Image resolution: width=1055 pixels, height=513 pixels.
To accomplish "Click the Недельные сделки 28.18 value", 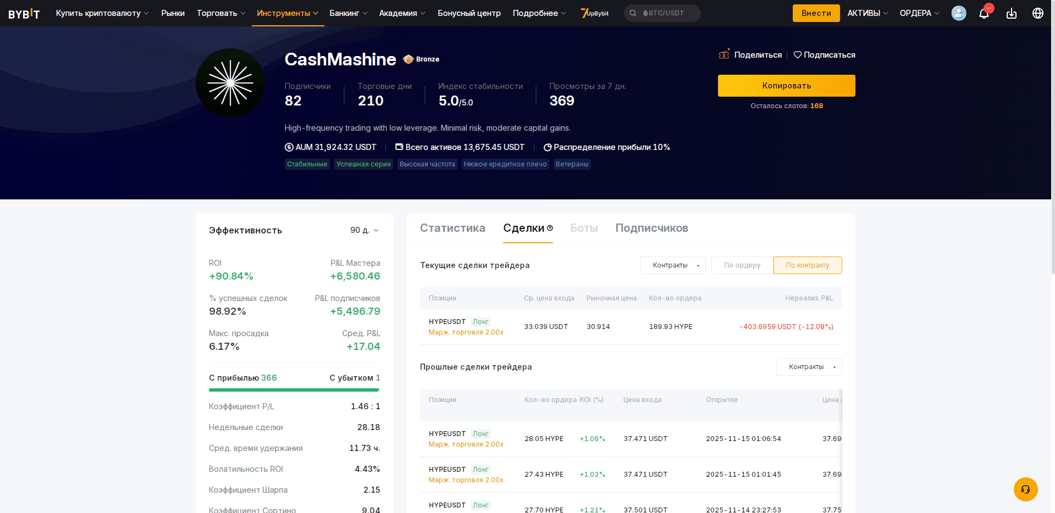I will click(x=369, y=427).
